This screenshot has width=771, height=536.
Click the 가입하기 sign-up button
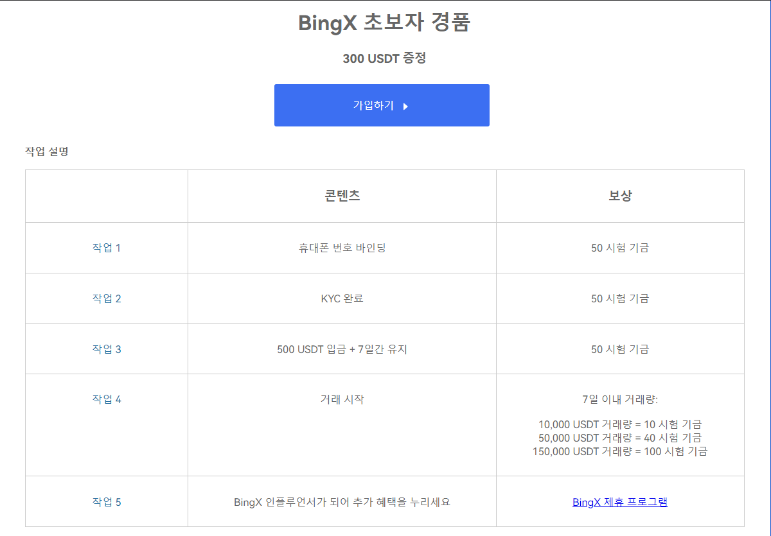click(382, 105)
